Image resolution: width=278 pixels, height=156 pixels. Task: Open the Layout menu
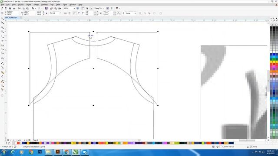[x=21, y=5]
